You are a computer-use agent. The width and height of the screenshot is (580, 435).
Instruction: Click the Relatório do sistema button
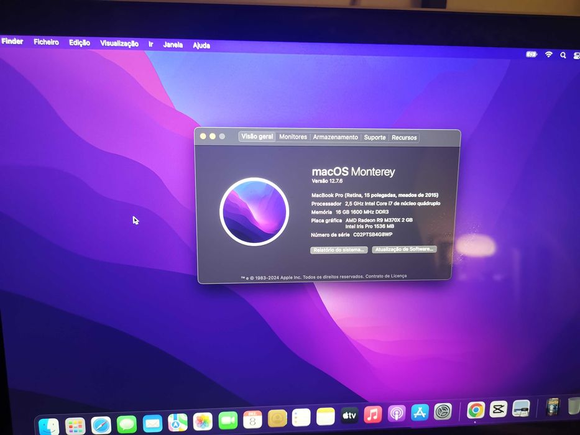[x=339, y=250]
